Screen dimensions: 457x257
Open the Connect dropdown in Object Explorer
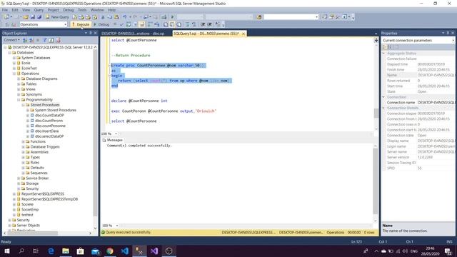point(11,40)
